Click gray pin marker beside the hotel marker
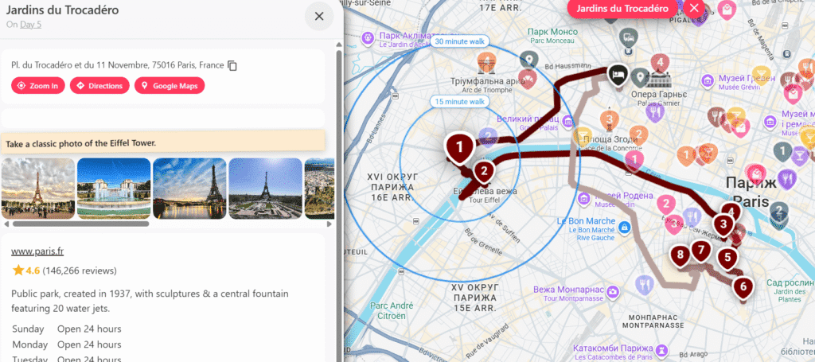The height and width of the screenshot is (362, 815). [x=640, y=77]
